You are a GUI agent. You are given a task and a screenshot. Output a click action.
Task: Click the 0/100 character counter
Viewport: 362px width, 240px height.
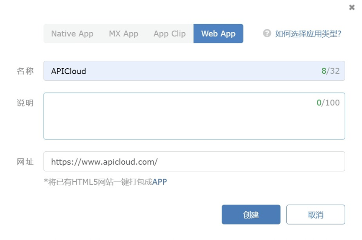click(328, 103)
